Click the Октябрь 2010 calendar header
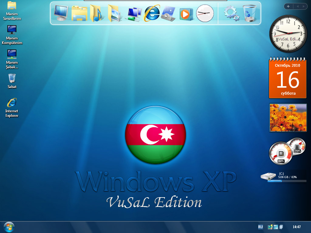 (287, 66)
